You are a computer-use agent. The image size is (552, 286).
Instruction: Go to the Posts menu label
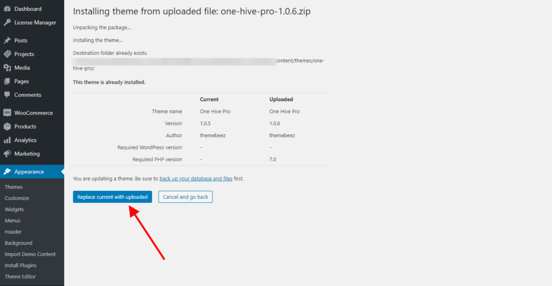coord(21,40)
